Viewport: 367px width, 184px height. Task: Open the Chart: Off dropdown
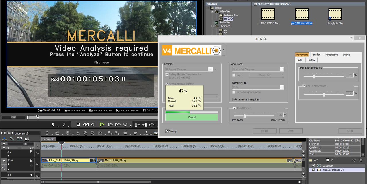pyautogui.click(x=266, y=75)
